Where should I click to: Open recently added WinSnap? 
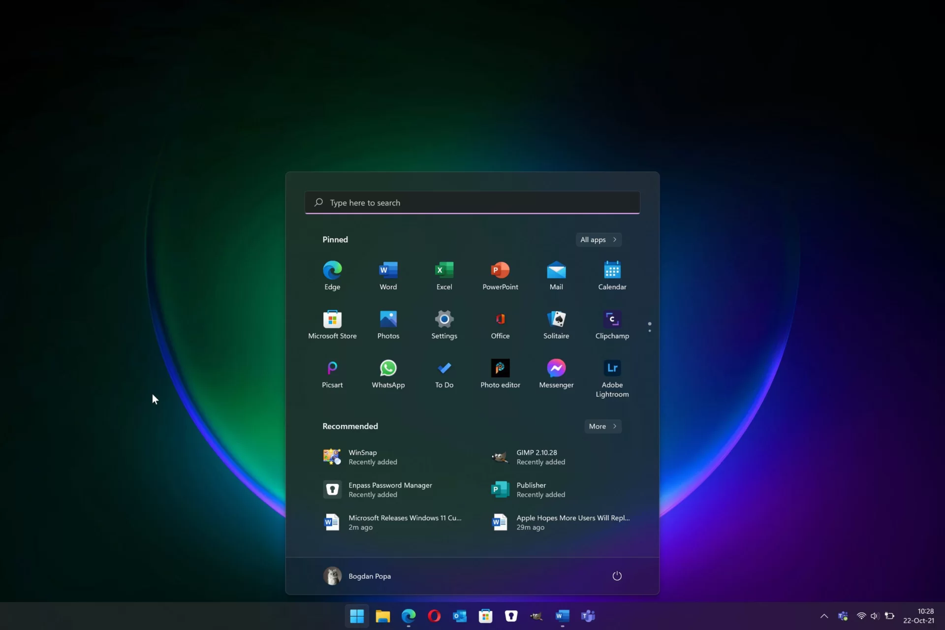pyautogui.click(x=362, y=457)
